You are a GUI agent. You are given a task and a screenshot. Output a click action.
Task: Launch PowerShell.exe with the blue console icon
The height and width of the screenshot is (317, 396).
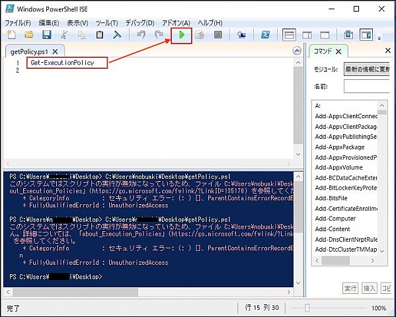[265, 34]
